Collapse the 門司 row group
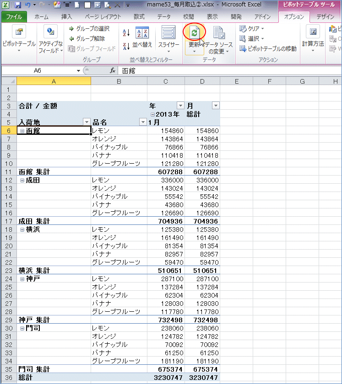342x384 pixels. 22,328
